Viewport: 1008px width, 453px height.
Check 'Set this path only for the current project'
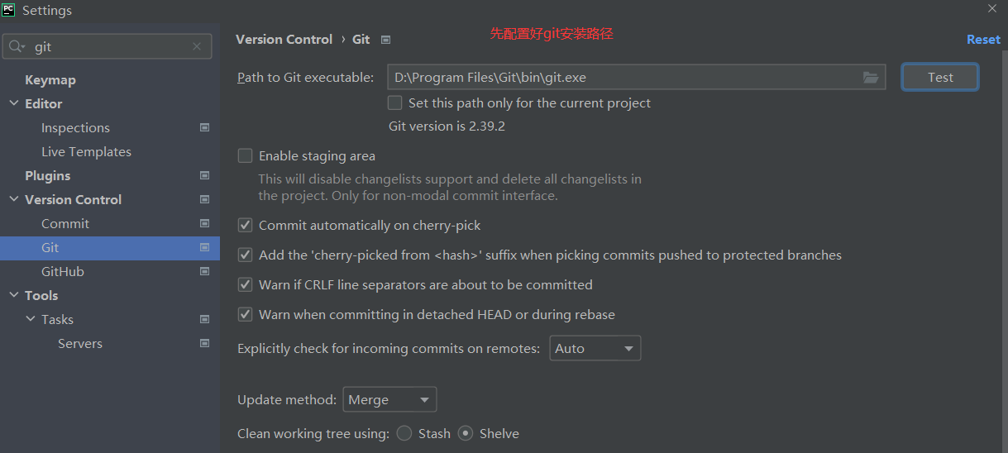click(395, 103)
